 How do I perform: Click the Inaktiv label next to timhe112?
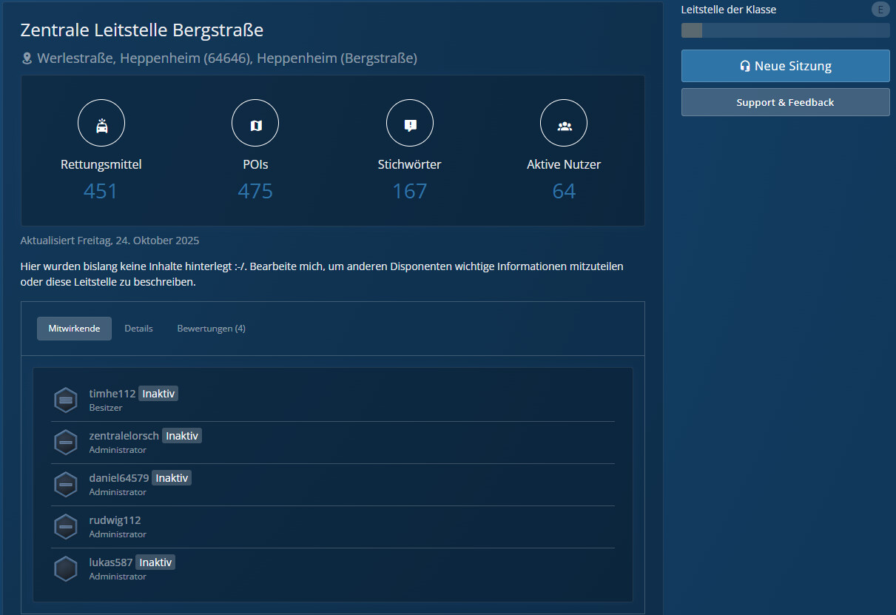coord(158,394)
